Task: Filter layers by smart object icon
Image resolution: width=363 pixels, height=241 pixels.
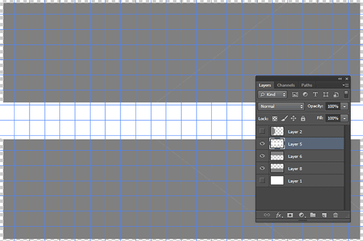Action: 336,94
